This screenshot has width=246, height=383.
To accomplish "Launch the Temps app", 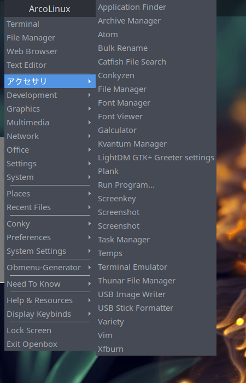I will pyautogui.click(x=156, y=253).
